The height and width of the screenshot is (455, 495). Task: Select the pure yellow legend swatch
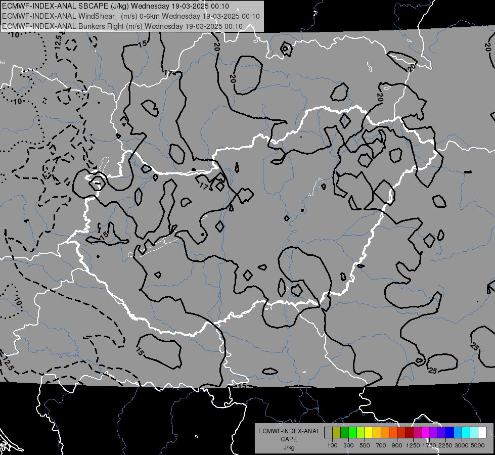point(369,433)
